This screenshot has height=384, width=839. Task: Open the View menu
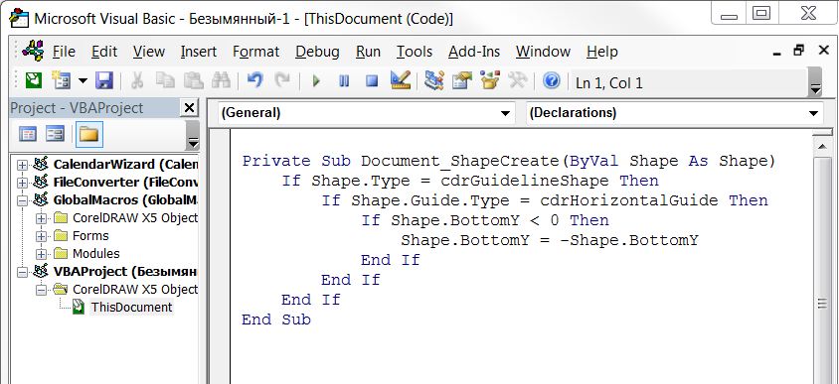(149, 52)
